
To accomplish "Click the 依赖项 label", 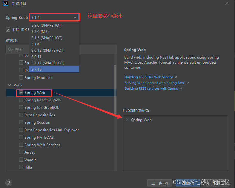I will (x=12, y=41).
